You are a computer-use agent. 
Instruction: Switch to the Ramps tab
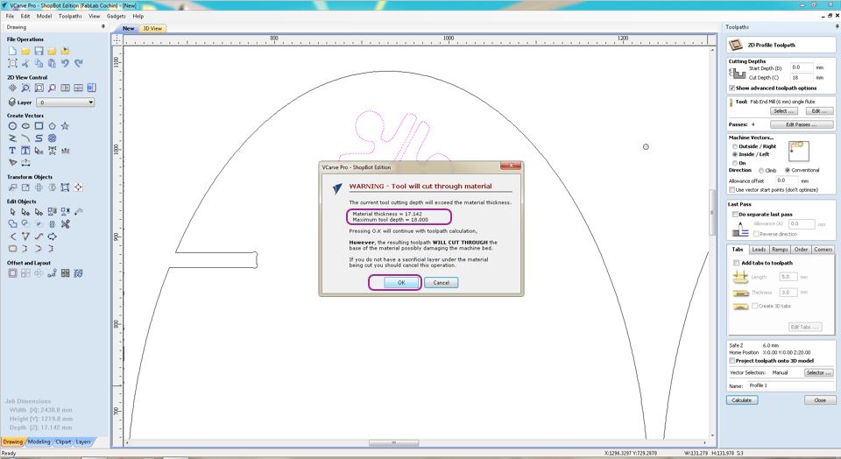click(780, 250)
